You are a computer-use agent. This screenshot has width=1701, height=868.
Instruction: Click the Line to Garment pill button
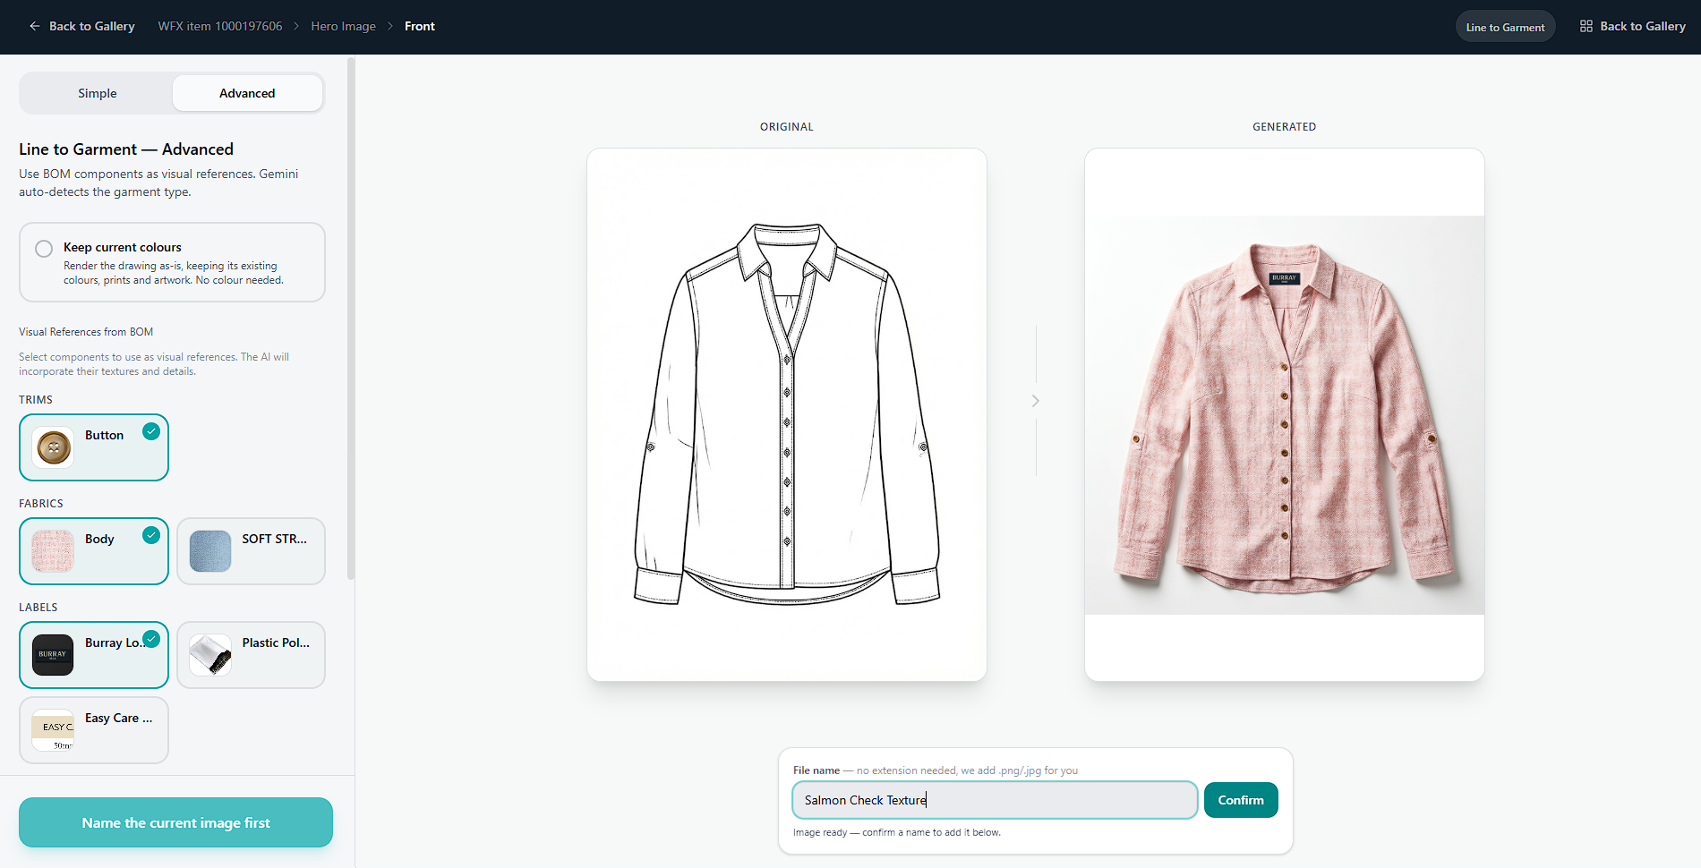click(1505, 27)
